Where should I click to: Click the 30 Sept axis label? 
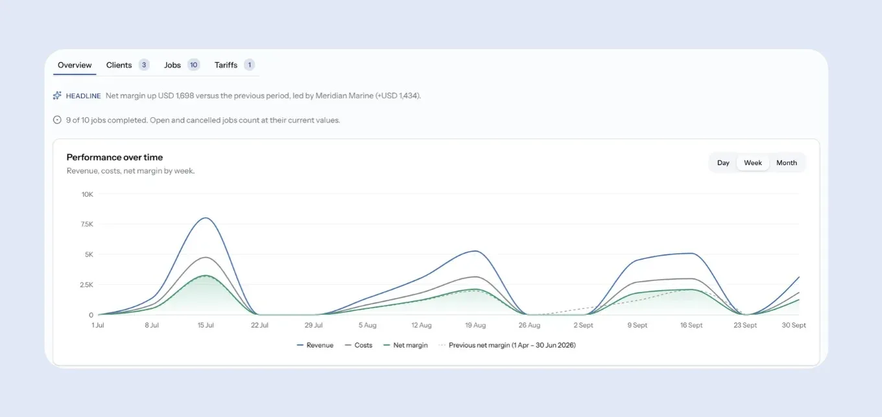click(x=794, y=326)
